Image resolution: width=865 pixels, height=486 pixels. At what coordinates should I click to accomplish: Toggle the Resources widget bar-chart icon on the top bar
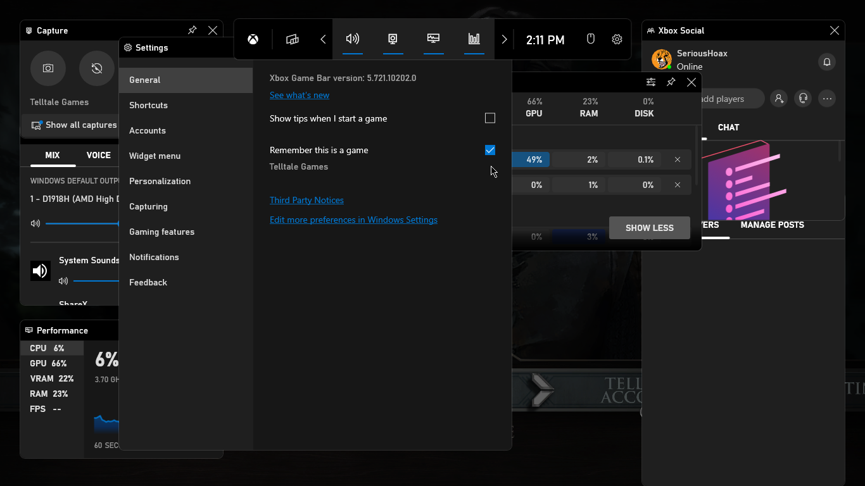[474, 39]
